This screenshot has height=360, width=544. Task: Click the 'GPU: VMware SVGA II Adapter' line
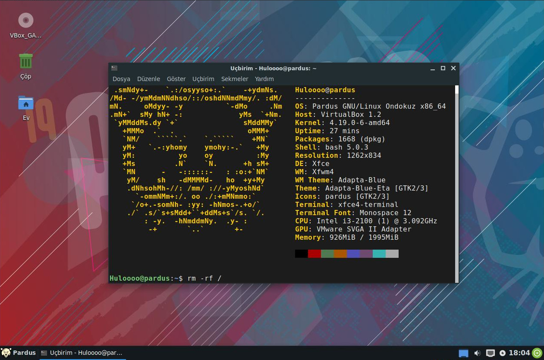click(x=353, y=229)
